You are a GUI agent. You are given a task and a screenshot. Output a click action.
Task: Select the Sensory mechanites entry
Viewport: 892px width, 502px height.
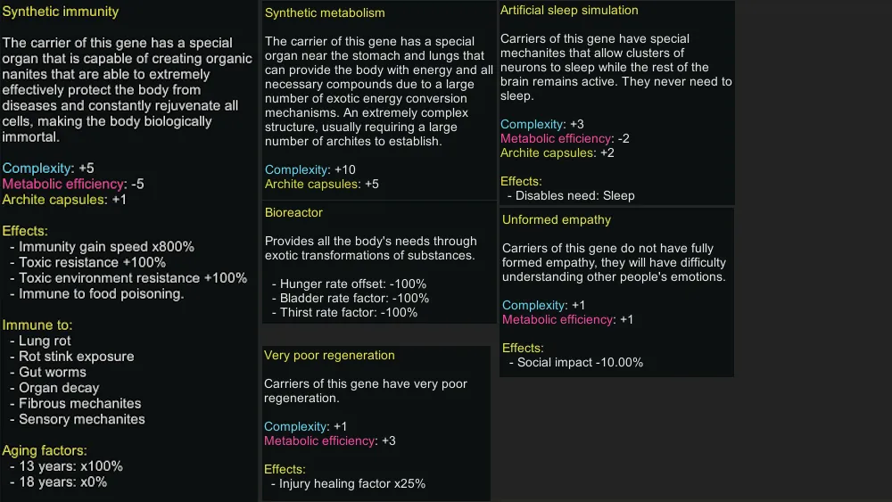(81, 419)
